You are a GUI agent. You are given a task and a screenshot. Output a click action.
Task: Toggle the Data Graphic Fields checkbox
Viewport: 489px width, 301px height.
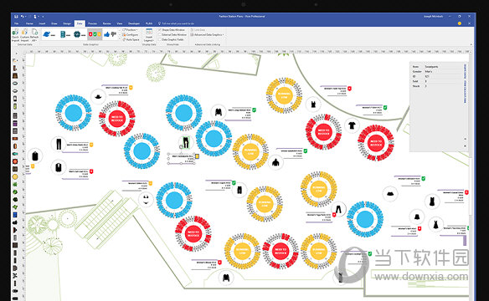tap(159, 40)
